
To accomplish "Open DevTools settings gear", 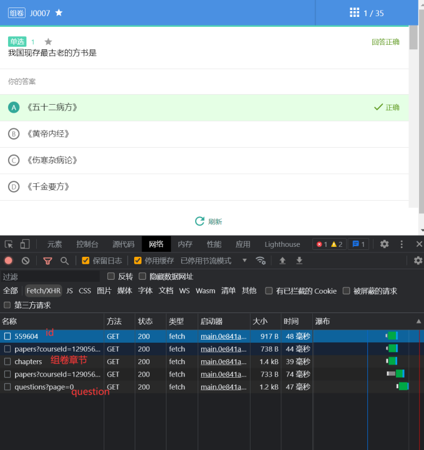I will point(385,244).
